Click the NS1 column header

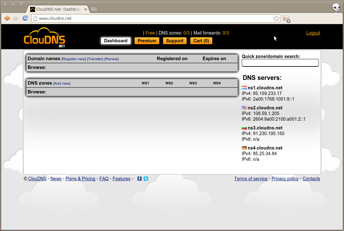coord(145,83)
